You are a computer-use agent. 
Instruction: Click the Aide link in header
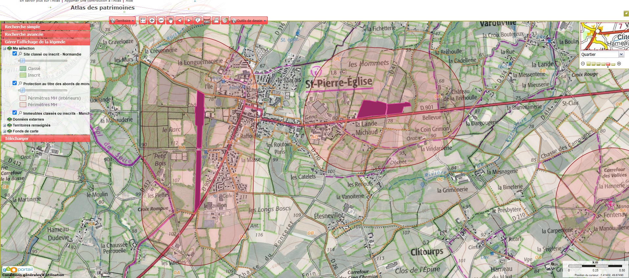[x=129, y=1]
